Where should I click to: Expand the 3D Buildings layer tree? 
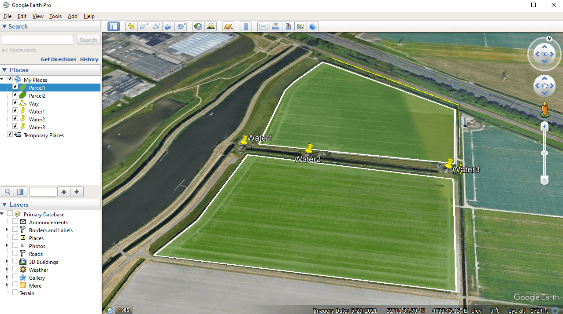coord(7,262)
